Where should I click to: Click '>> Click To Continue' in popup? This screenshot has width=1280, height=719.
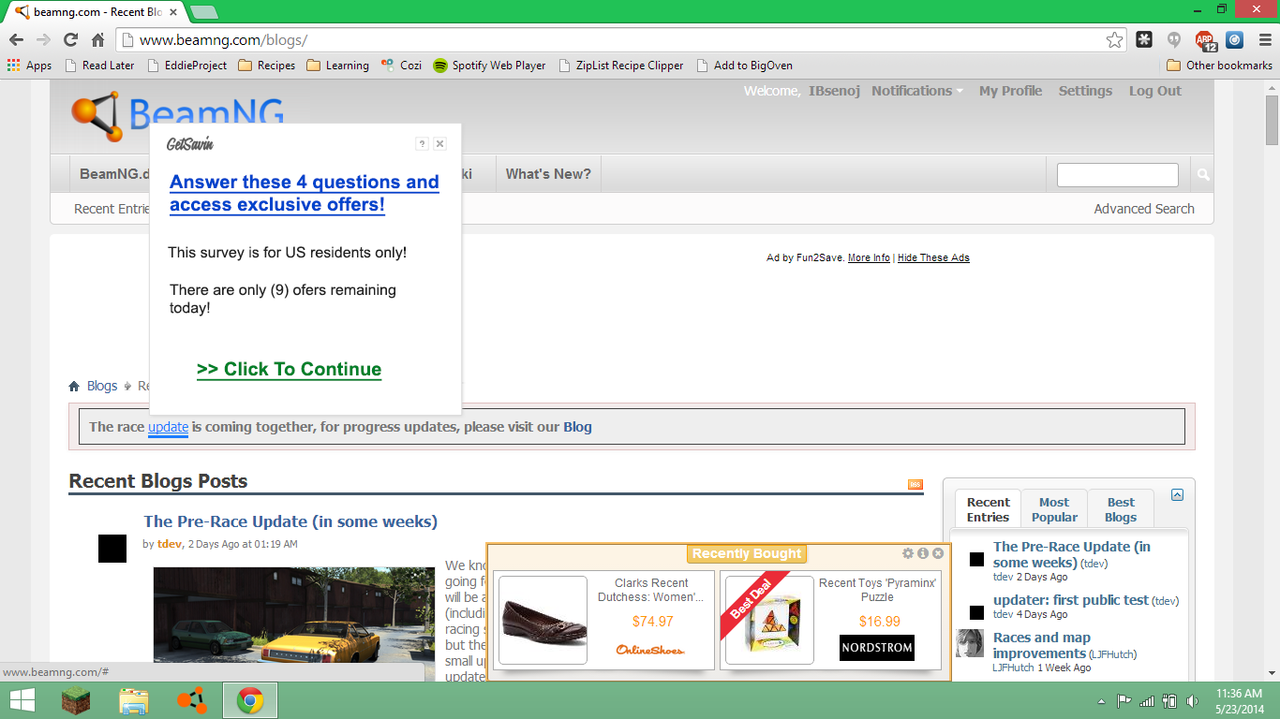pos(289,369)
